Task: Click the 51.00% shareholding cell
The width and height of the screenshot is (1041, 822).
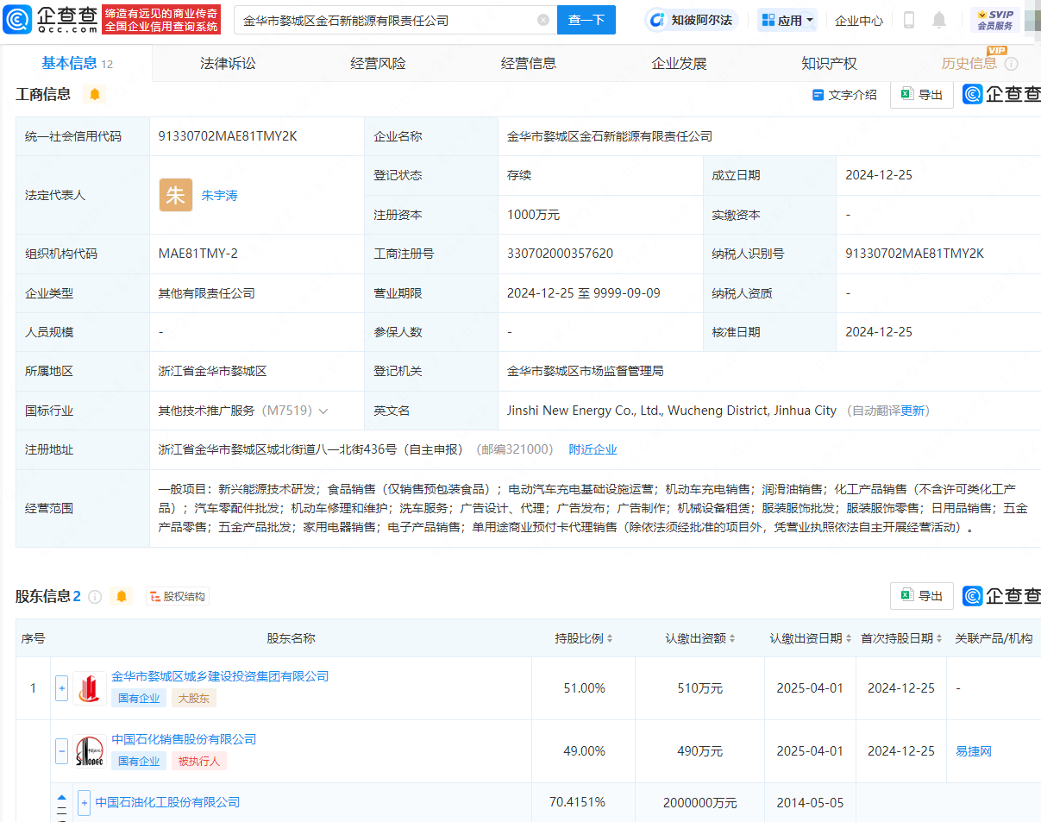Action: tap(584, 688)
